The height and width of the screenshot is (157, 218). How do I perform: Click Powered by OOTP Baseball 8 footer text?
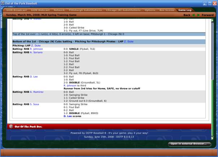tap(109, 133)
